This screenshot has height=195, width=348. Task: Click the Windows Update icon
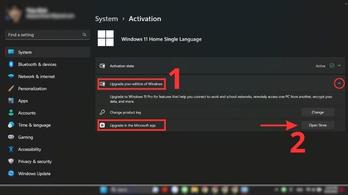11,174
